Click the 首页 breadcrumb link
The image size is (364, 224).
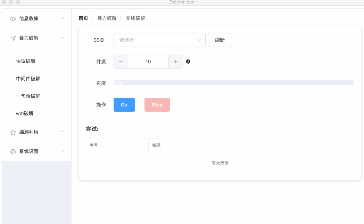click(x=83, y=18)
